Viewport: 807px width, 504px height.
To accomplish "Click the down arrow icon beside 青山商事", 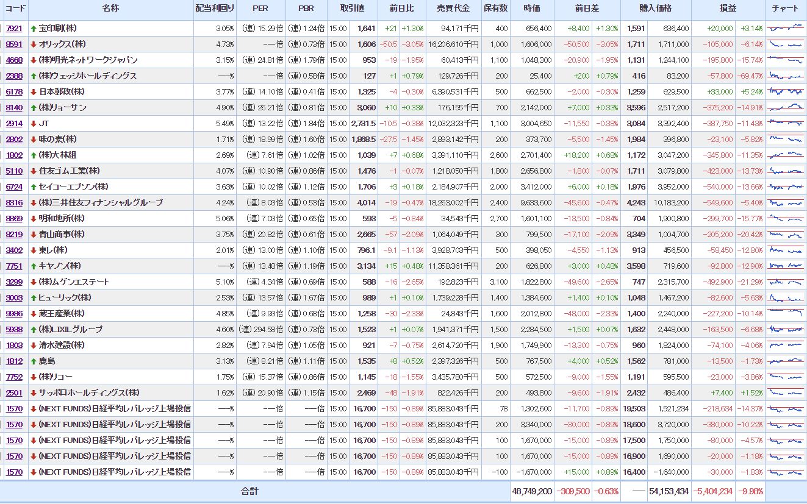I will (34, 235).
